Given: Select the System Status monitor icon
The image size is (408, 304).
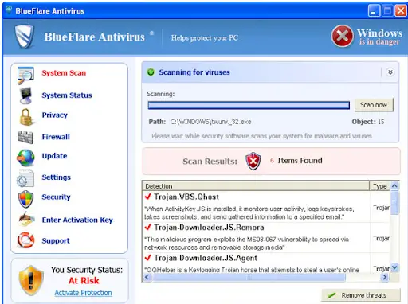Looking at the screenshot, I should tap(25, 95).
